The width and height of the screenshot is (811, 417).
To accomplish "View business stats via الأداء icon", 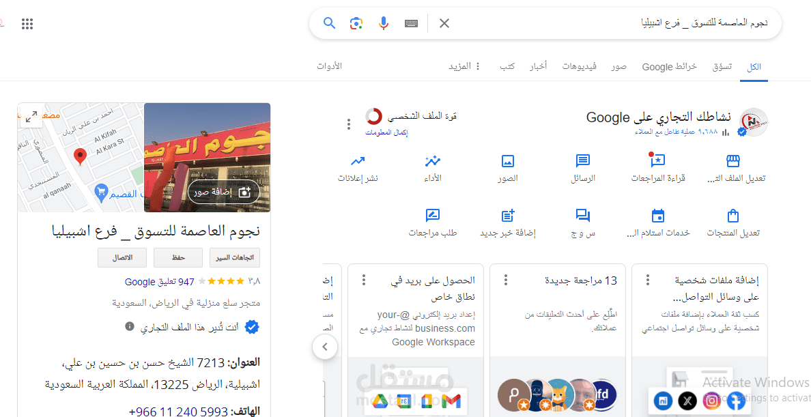I will tap(432, 160).
